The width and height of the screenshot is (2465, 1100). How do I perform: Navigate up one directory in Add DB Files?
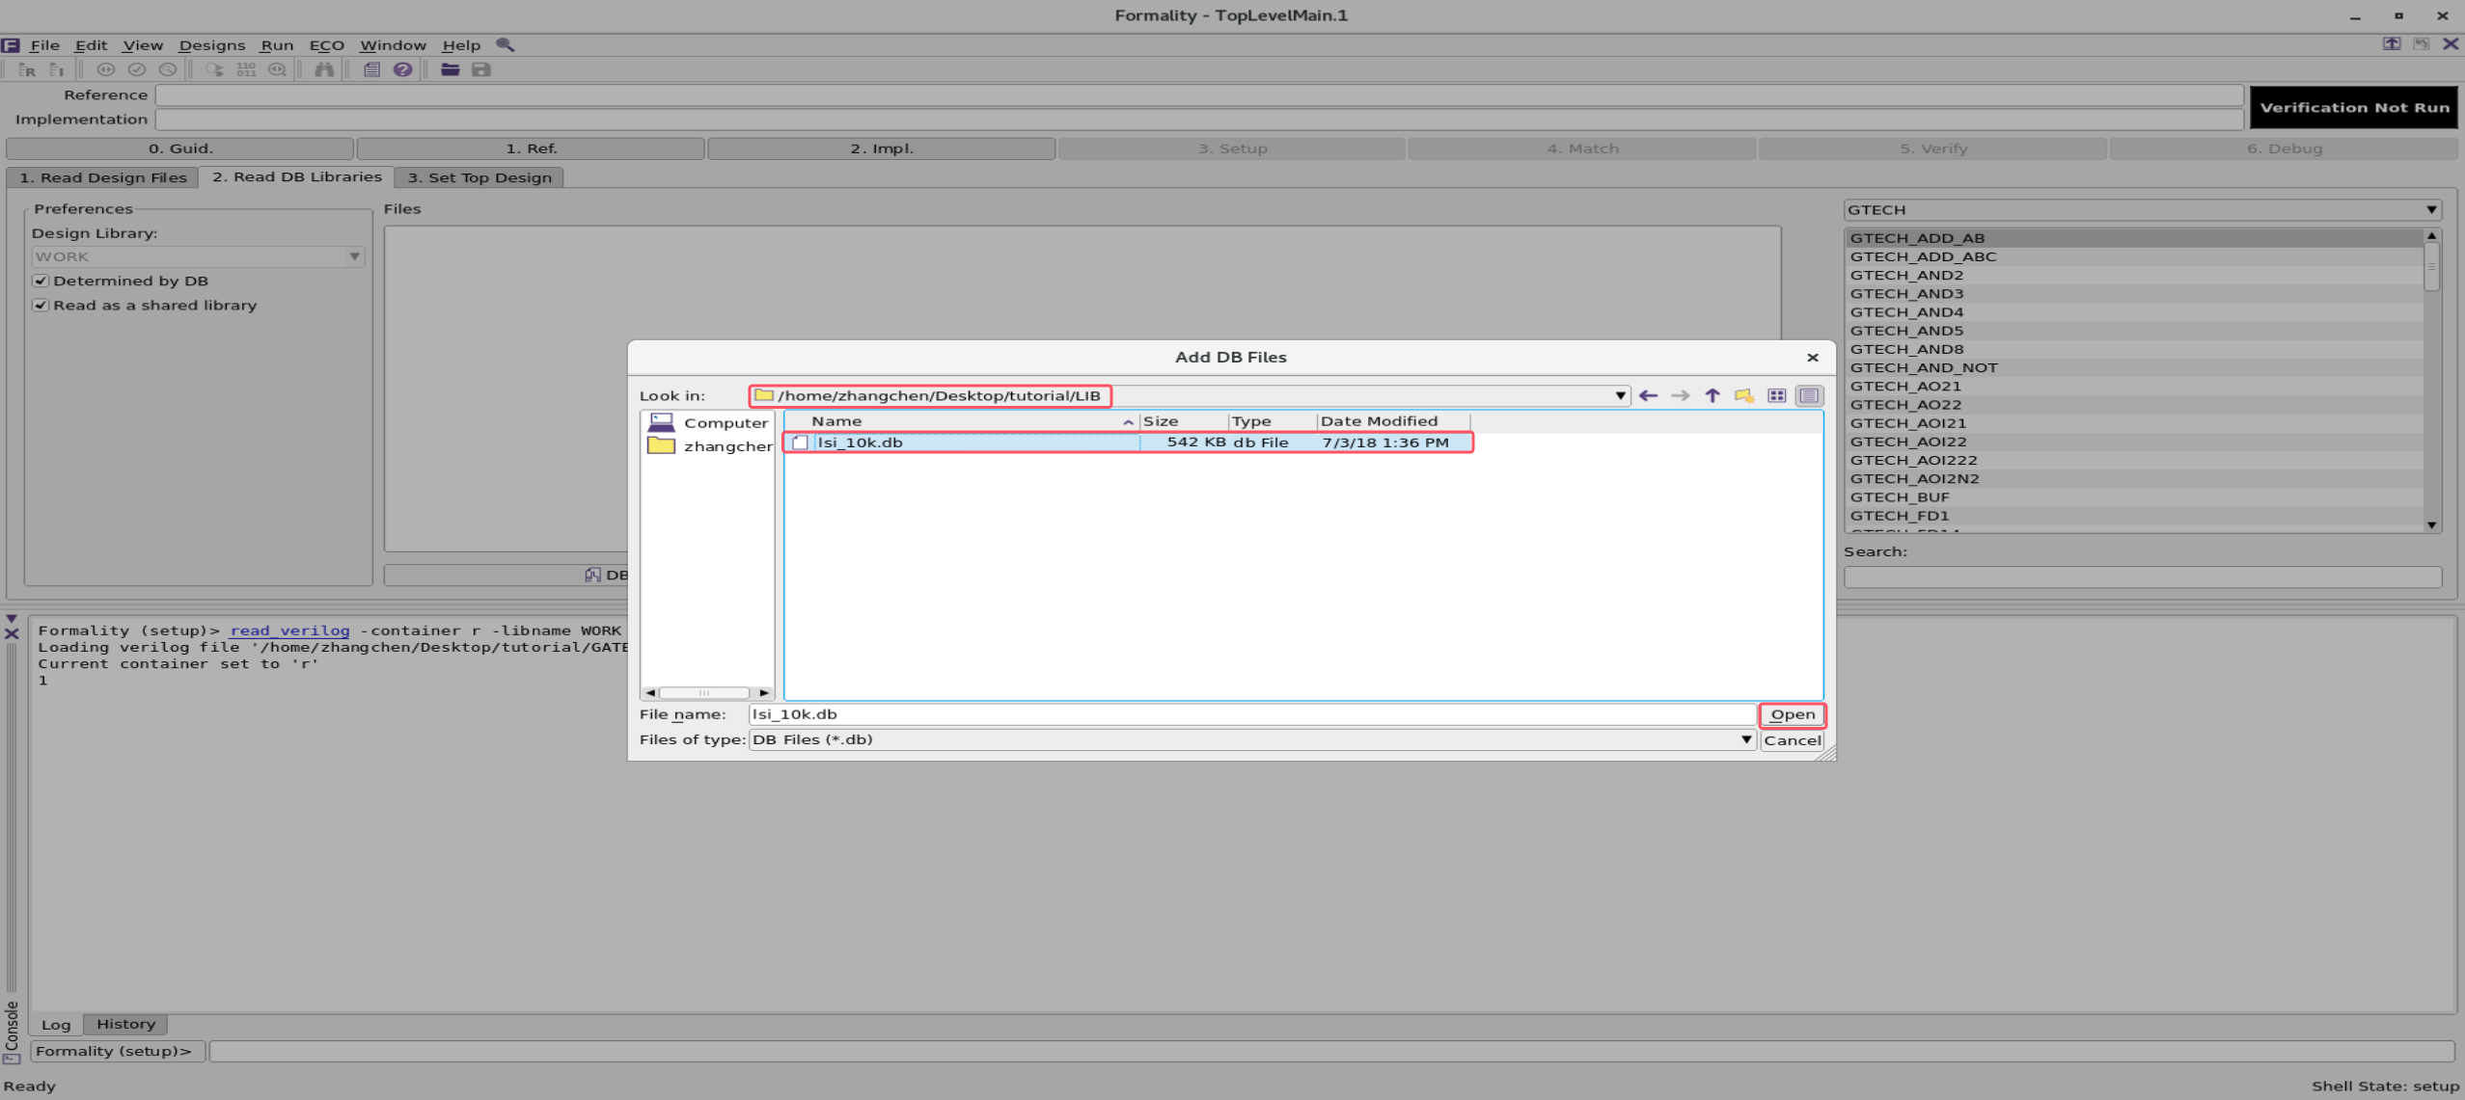click(x=1711, y=395)
